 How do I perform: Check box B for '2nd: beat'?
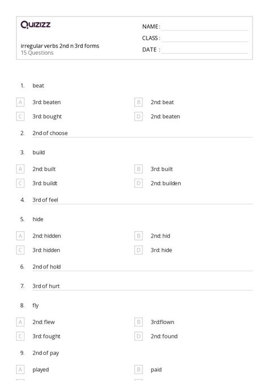[x=138, y=102]
